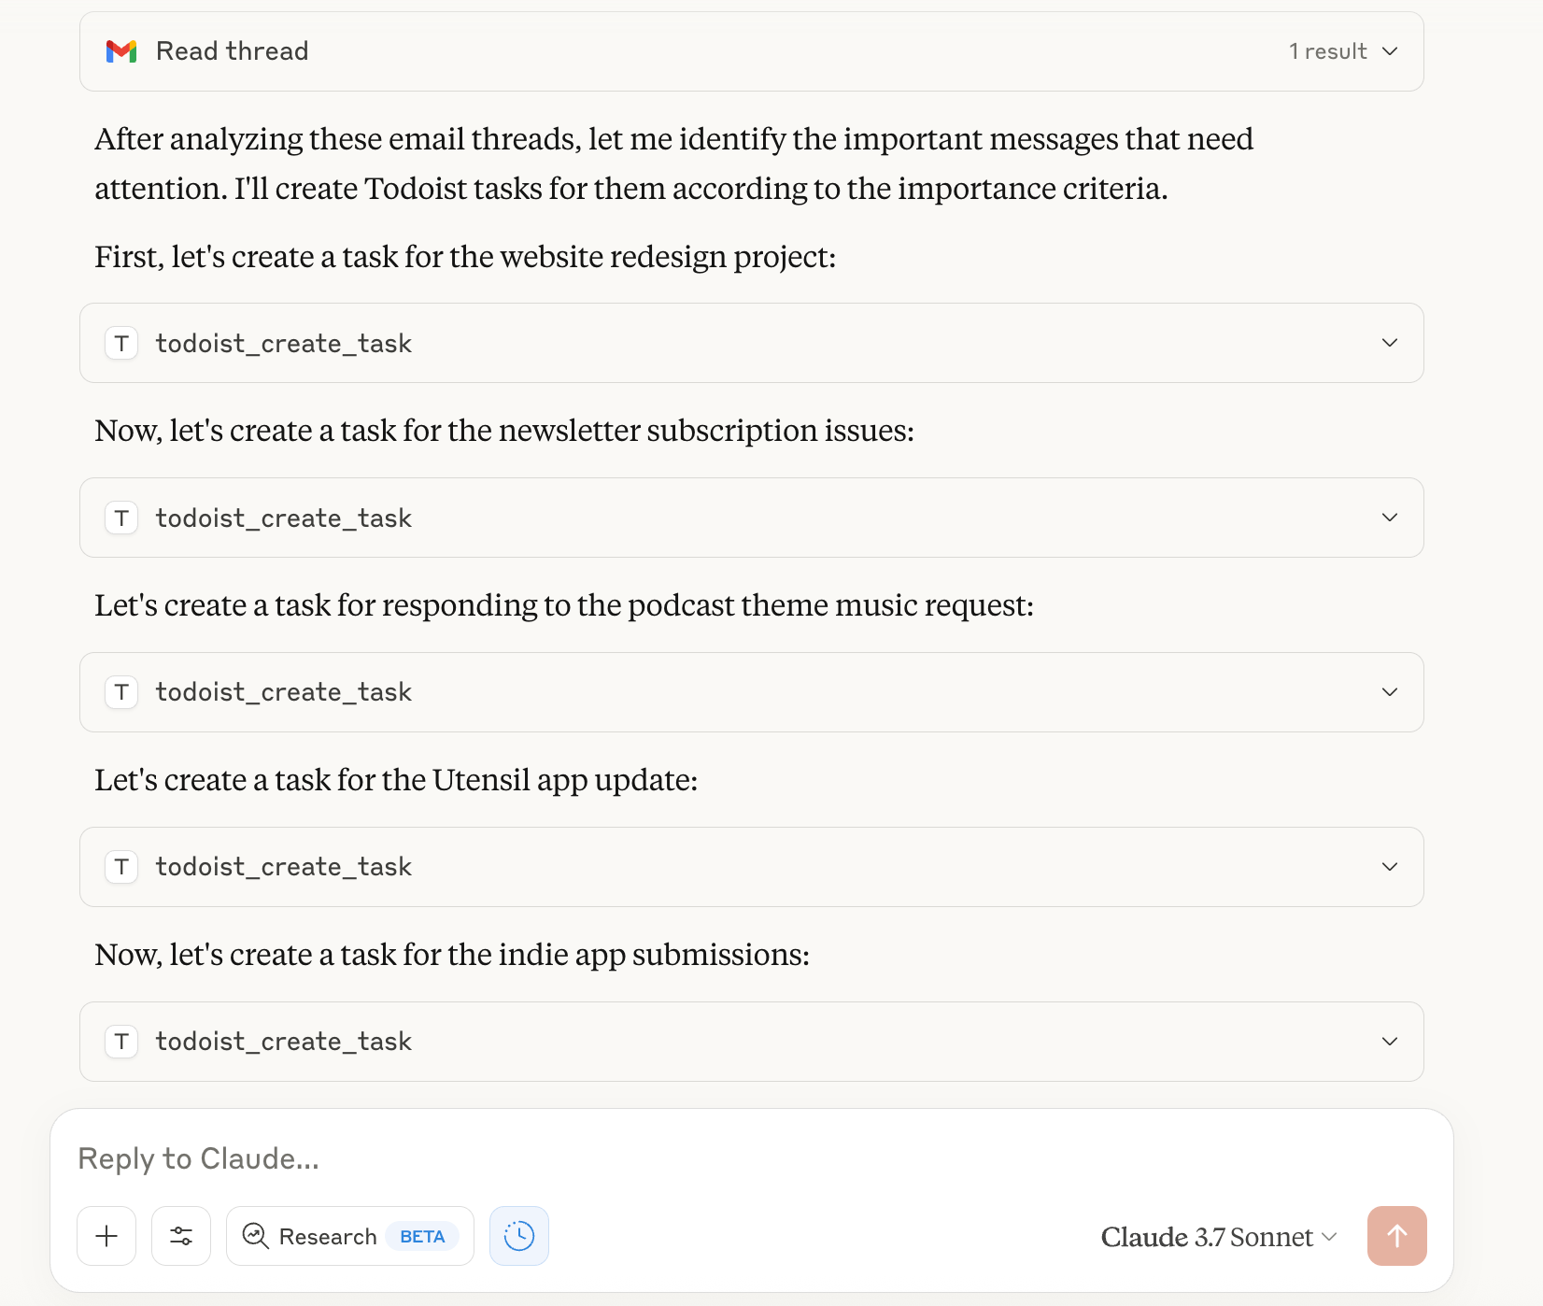Select the text 'Let's create a task for the Utensil app update:'
The image size is (1543, 1306).
(x=396, y=780)
